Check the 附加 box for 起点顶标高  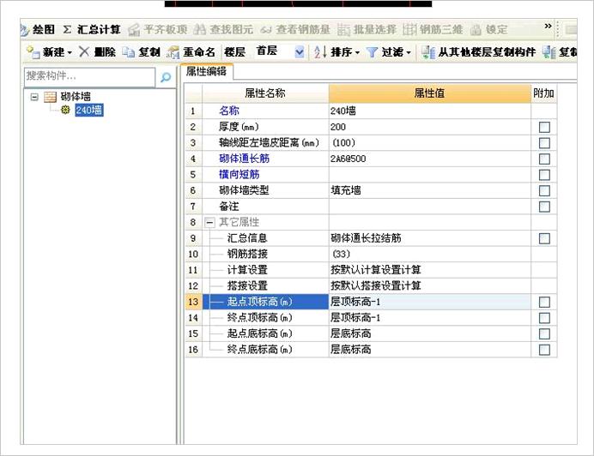click(544, 302)
